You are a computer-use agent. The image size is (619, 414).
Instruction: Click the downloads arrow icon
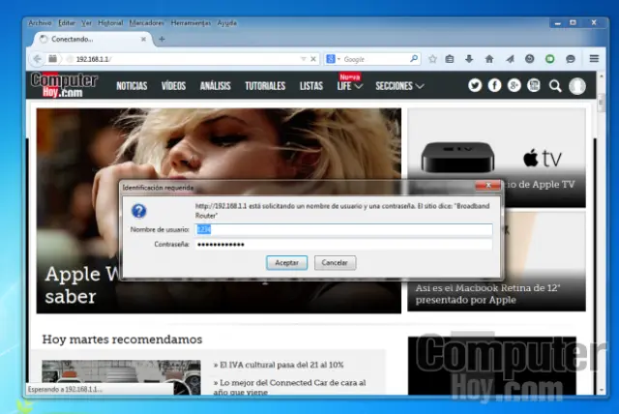click(x=470, y=59)
